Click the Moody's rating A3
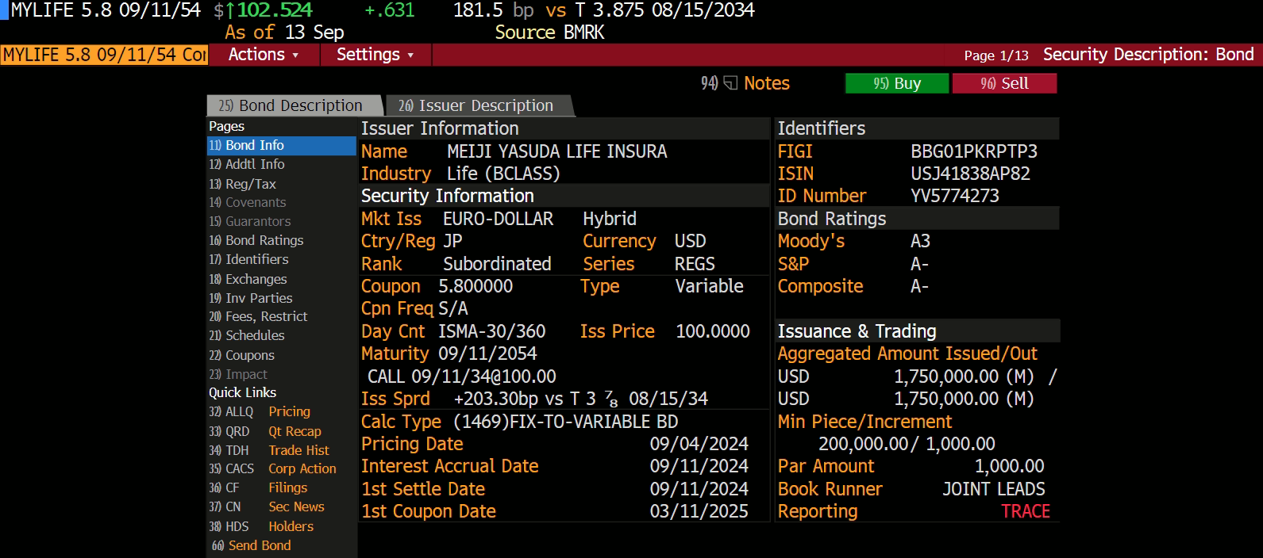 pyautogui.click(x=920, y=241)
